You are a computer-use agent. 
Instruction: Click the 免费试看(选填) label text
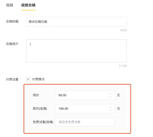click(x=43, y=122)
